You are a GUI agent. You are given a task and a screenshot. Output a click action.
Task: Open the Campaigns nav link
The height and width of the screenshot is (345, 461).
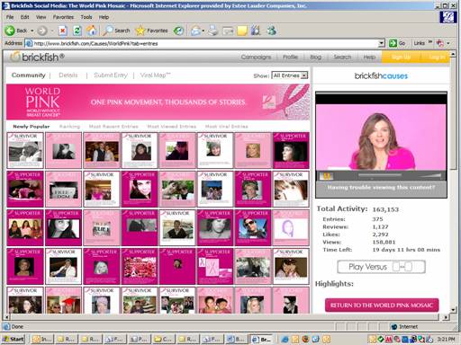tap(256, 57)
